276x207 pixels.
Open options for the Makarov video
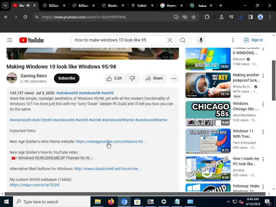tap(263, 49)
